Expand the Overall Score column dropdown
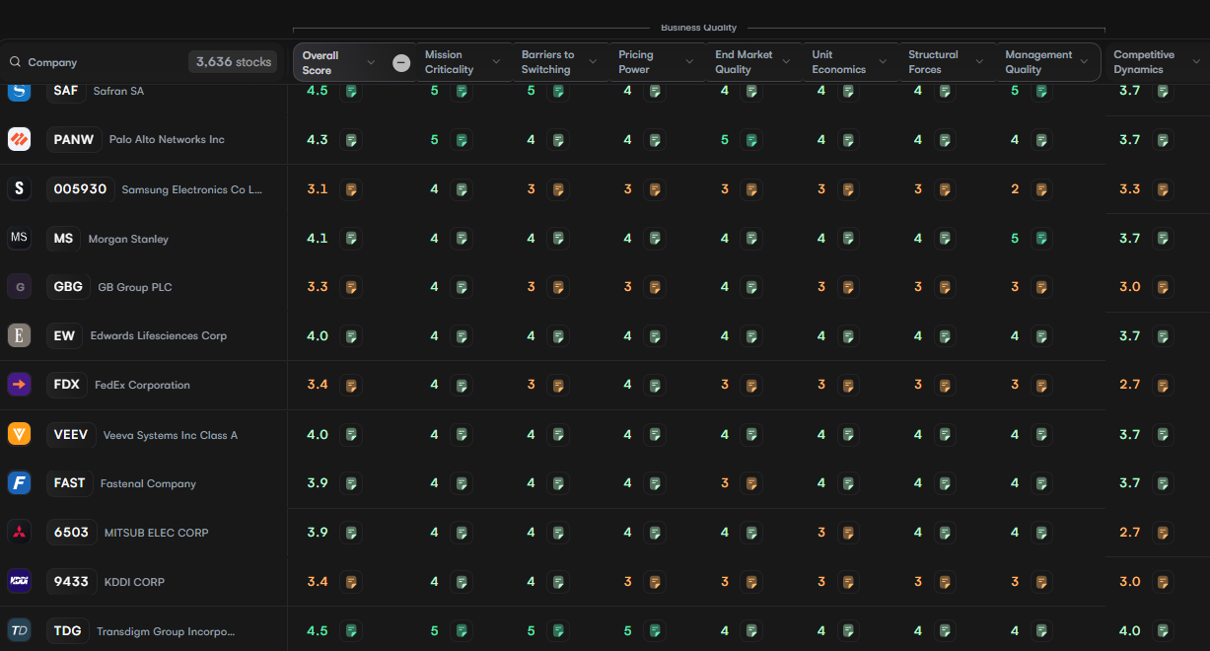 [x=371, y=63]
